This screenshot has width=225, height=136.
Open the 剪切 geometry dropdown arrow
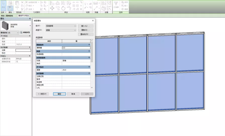33,6
